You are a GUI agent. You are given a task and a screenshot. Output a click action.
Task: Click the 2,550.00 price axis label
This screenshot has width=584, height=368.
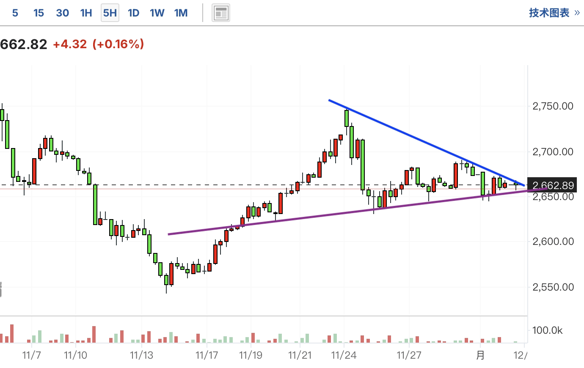[x=553, y=287]
